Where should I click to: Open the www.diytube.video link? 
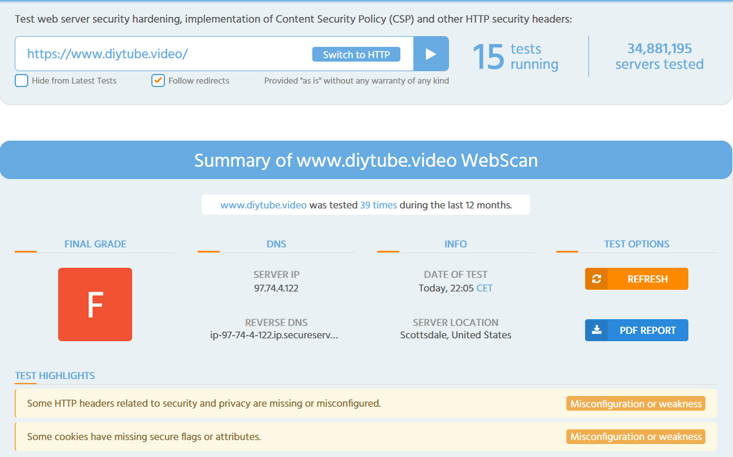point(263,205)
